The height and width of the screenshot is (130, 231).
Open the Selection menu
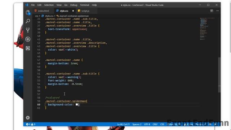coord(49,5)
